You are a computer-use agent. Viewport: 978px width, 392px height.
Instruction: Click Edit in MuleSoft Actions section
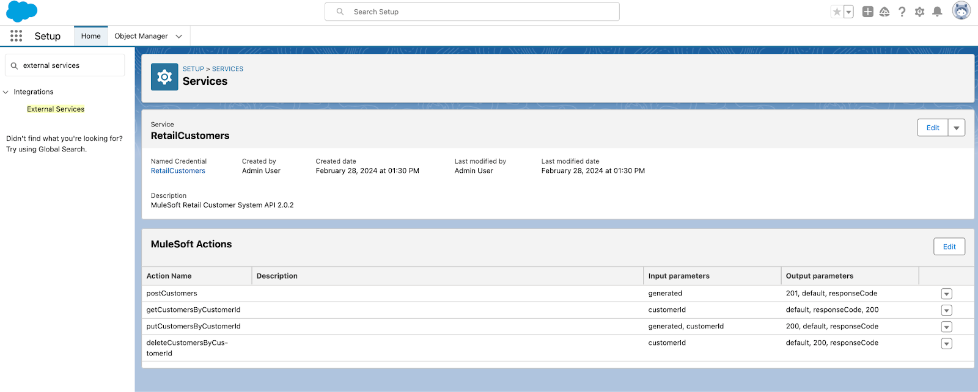pos(949,247)
